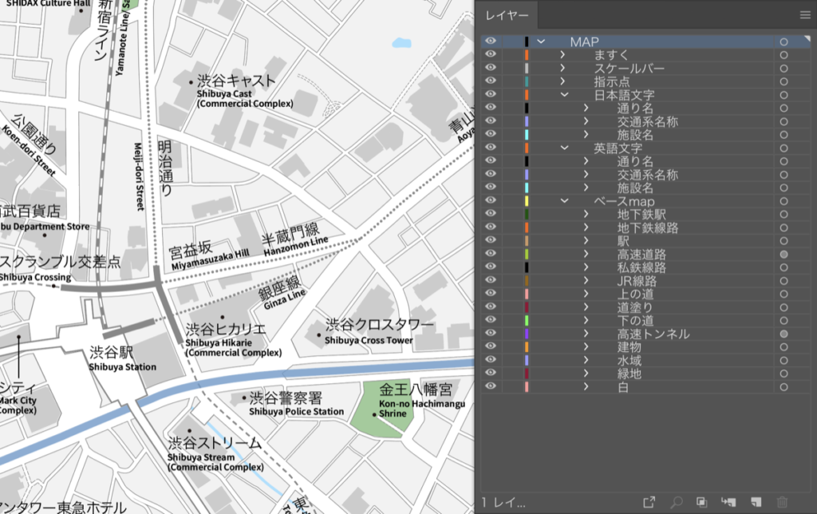
Task: Select 通り名 sublayer under 英語文字
Action: (645, 161)
